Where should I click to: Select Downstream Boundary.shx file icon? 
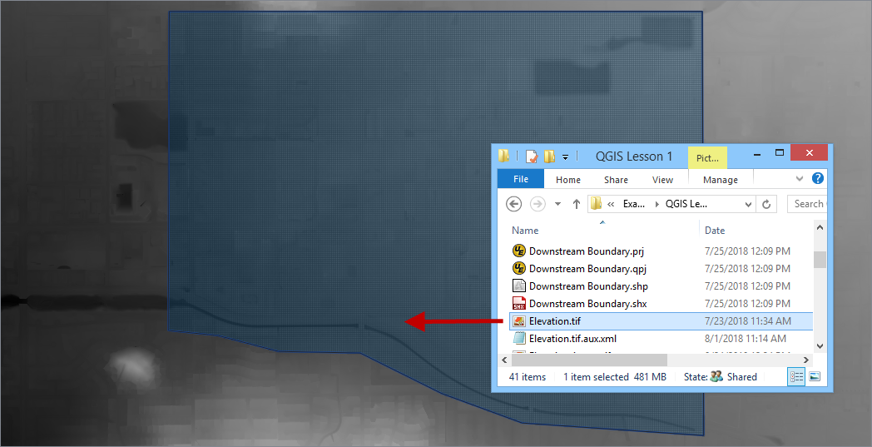[518, 304]
